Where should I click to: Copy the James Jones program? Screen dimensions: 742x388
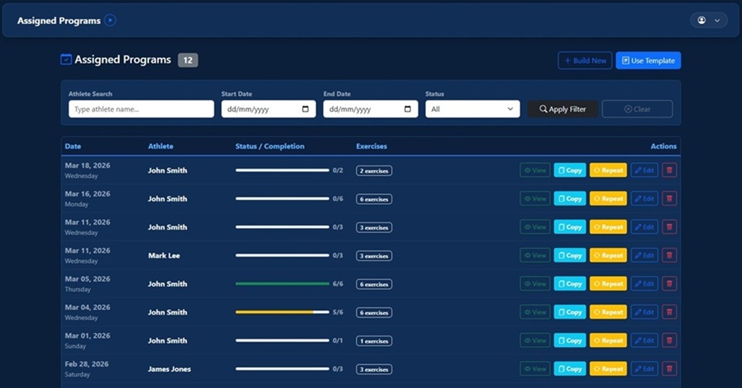pos(570,369)
